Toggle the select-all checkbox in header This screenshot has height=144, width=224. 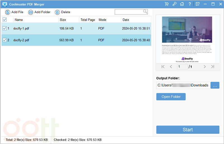4,20
